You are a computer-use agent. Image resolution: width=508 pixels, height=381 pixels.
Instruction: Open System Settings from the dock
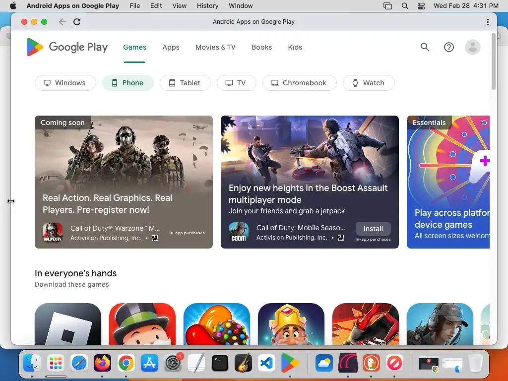pyautogui.click(x=173, y=363)
